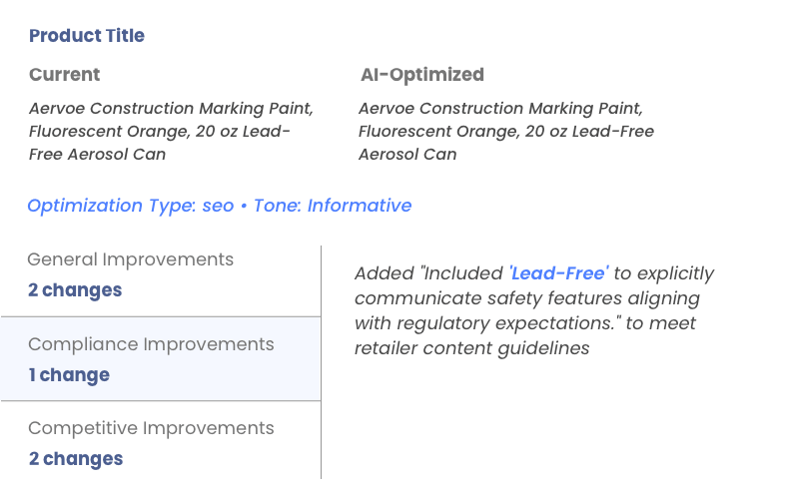The height and width of the screenshot is (492, 789).
Task: Click the highlighted 'Lead-Free' blue text
Action: (x=558, y=273)
